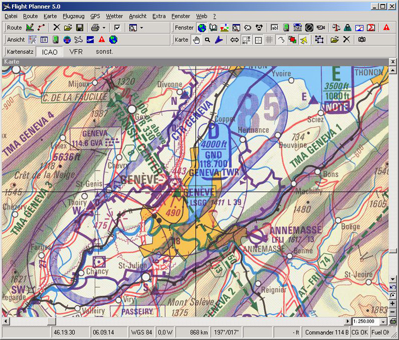Open the Datei menu
This screenshot has height=340, width=399.
11,16
